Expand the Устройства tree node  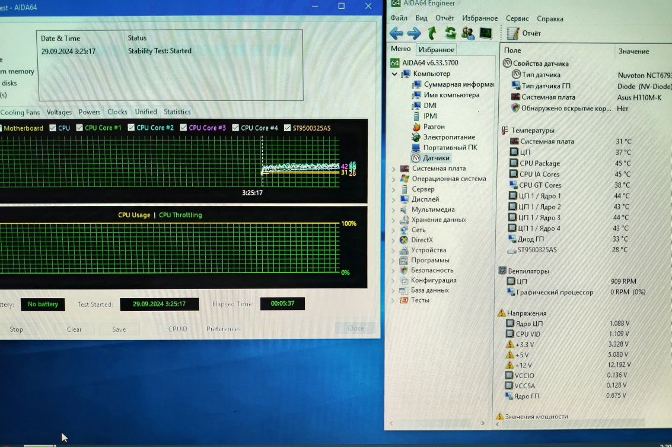pyautogui.click(x=393, y=251)
